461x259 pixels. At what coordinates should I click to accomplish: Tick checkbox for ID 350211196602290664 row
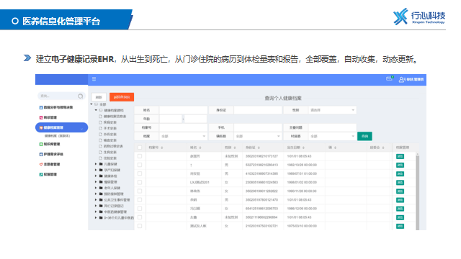tap(140, 217)
